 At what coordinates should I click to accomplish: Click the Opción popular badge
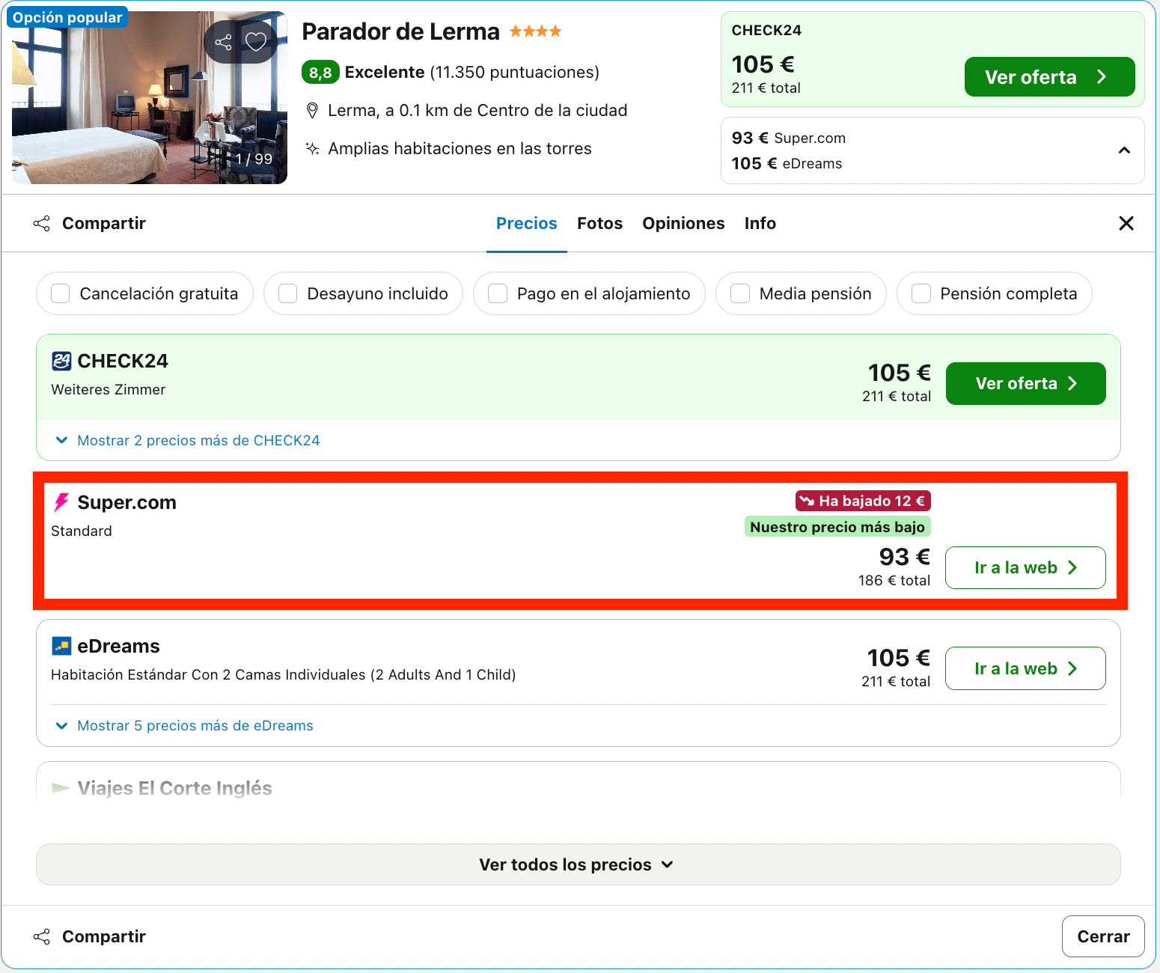67,17
